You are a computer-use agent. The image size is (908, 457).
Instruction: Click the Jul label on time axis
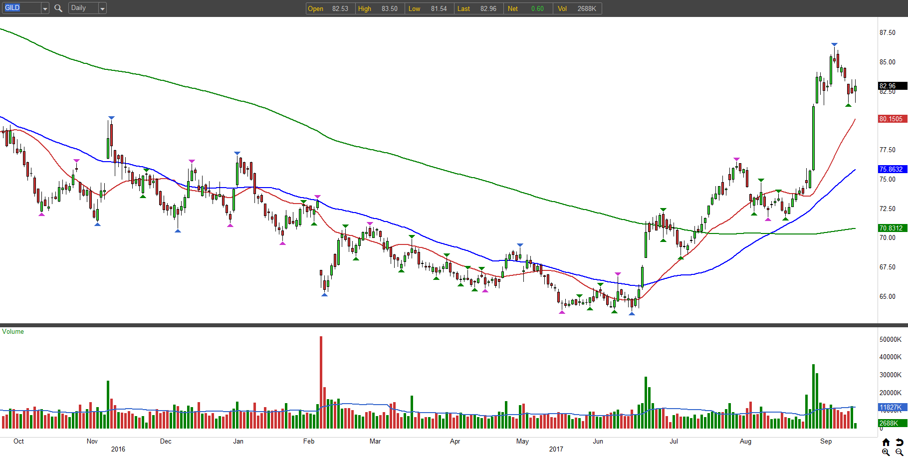click(674, 441)
